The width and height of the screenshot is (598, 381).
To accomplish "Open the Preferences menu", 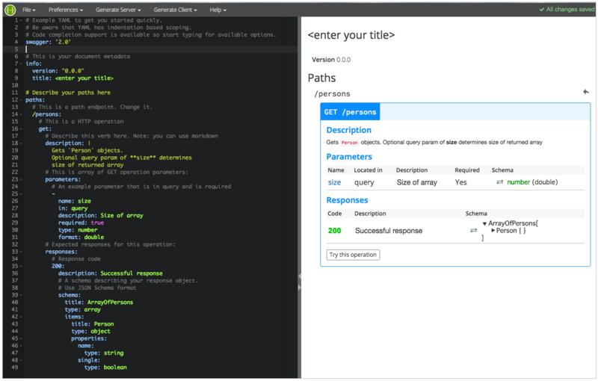I will pos(66,10).
